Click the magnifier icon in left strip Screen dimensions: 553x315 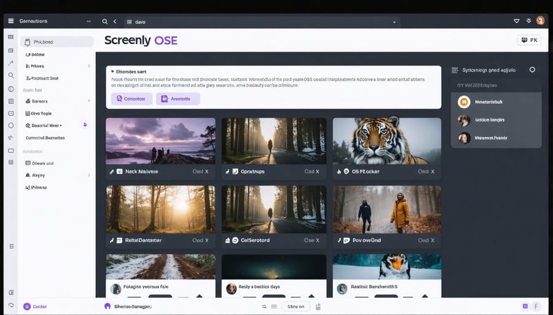point(11,75)
